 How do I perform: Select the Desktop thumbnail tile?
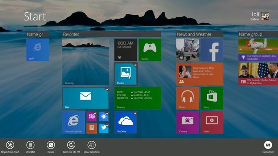[86, 62]
